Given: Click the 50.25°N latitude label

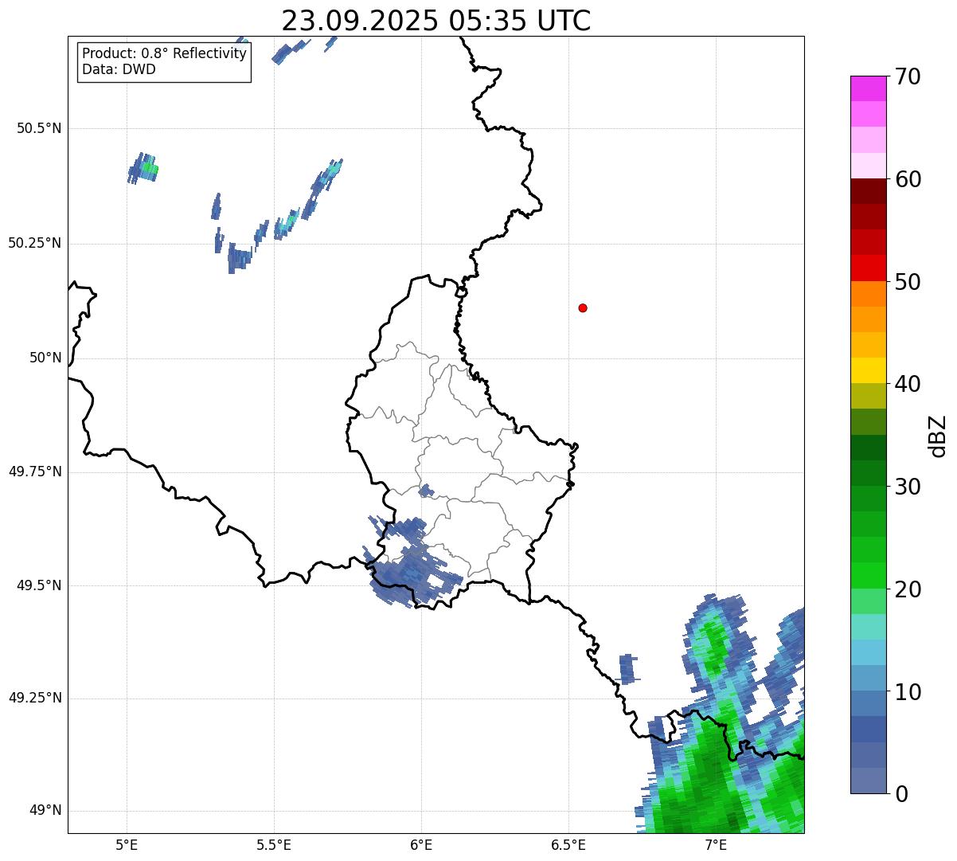Looking at the screenshot, I should point(34,243).
